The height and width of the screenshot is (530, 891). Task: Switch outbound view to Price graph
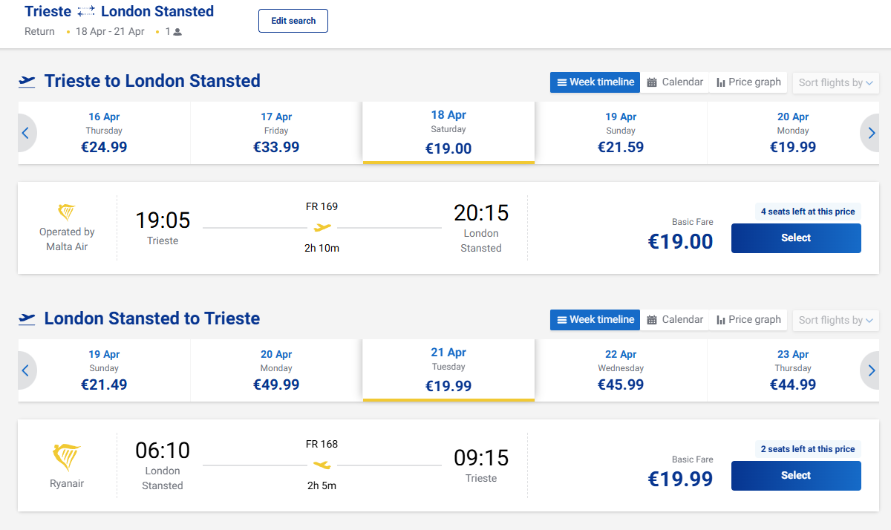click(748, 82)
